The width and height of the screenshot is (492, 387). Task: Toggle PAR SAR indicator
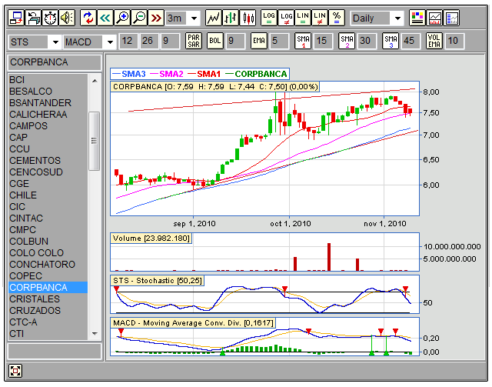pos(194,41)
